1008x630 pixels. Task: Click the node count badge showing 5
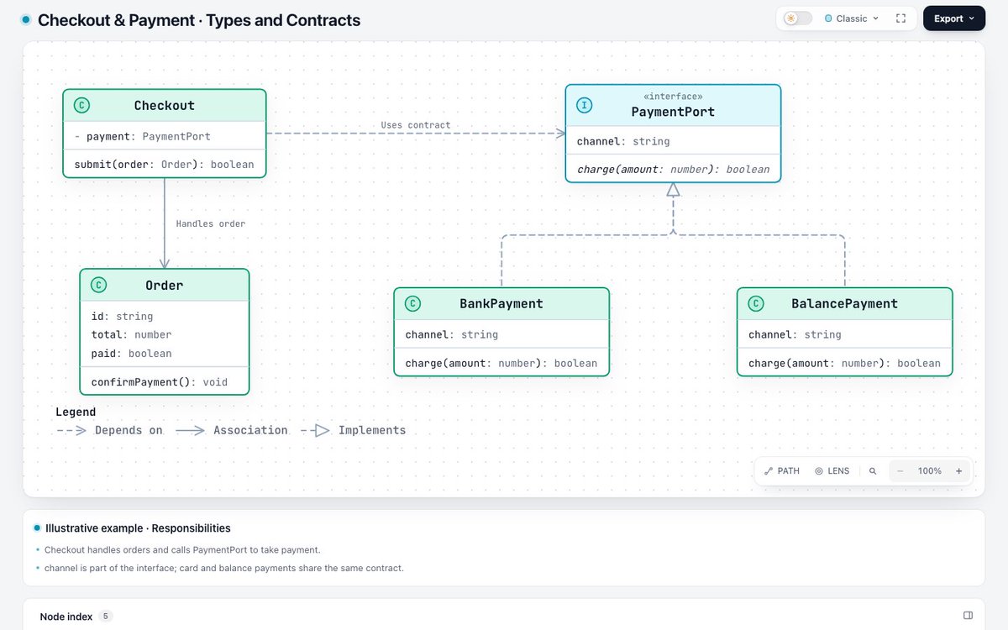[106, 617]
